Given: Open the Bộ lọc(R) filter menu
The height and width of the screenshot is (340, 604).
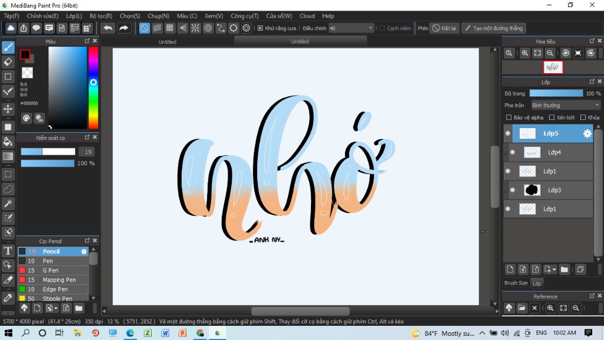Looking at the screenshot, I should pyautogui.click(x=101, y=16).
